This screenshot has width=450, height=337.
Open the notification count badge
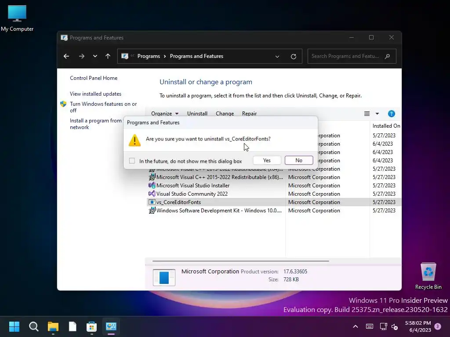(x=438, y=326)
